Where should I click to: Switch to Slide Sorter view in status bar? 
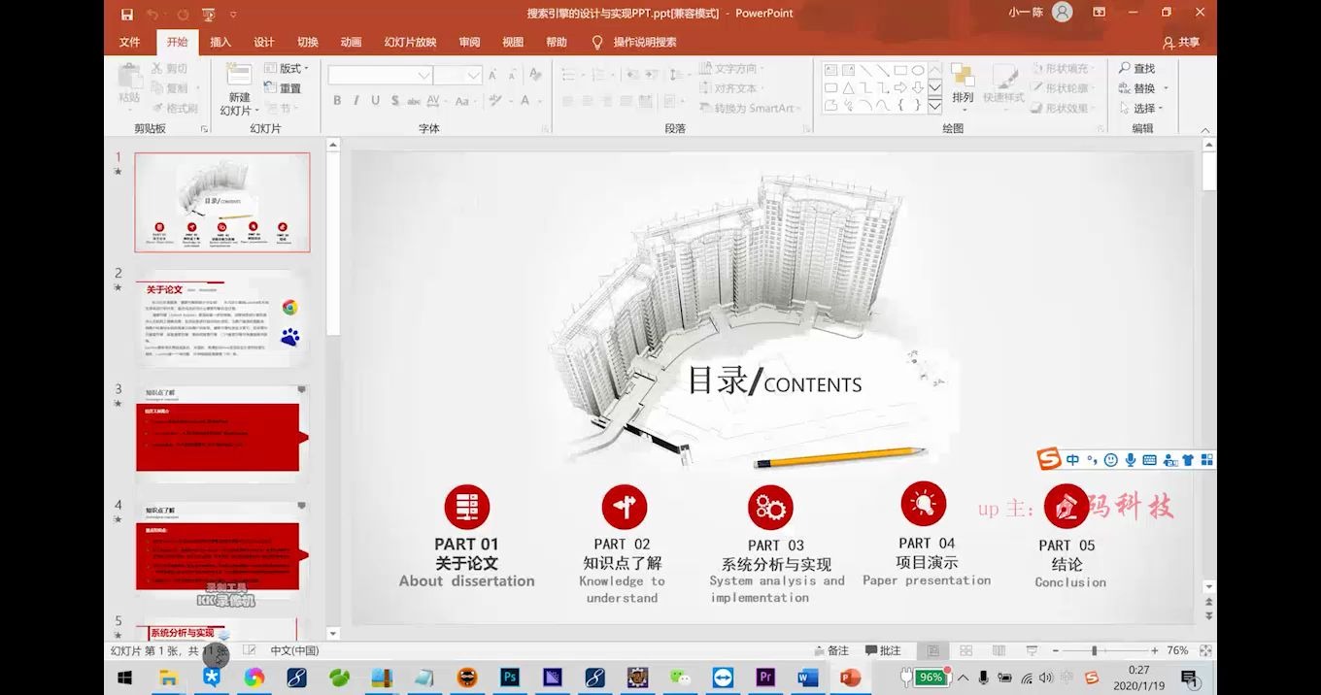coord(965,650)
